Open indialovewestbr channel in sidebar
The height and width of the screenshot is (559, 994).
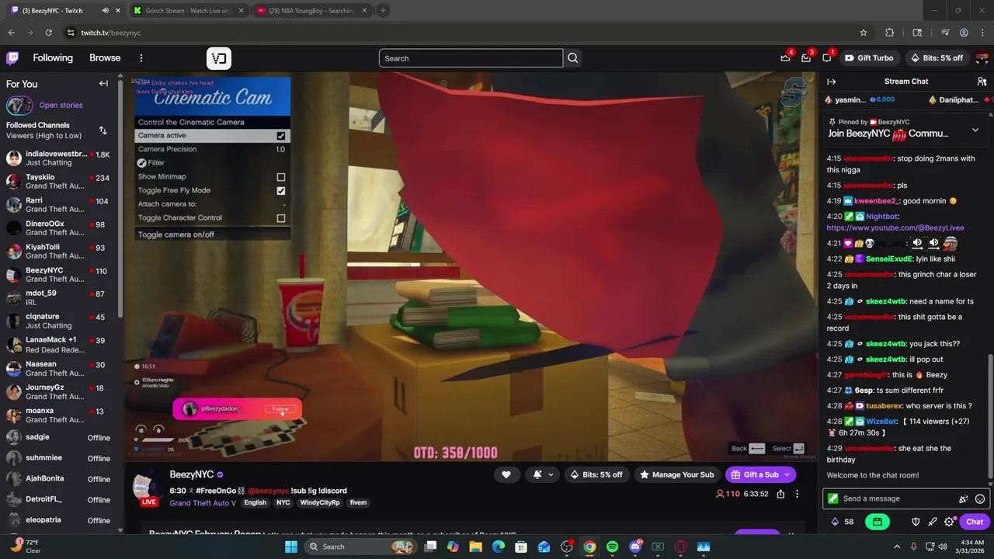pyautogui.click(x=59, y=158)
